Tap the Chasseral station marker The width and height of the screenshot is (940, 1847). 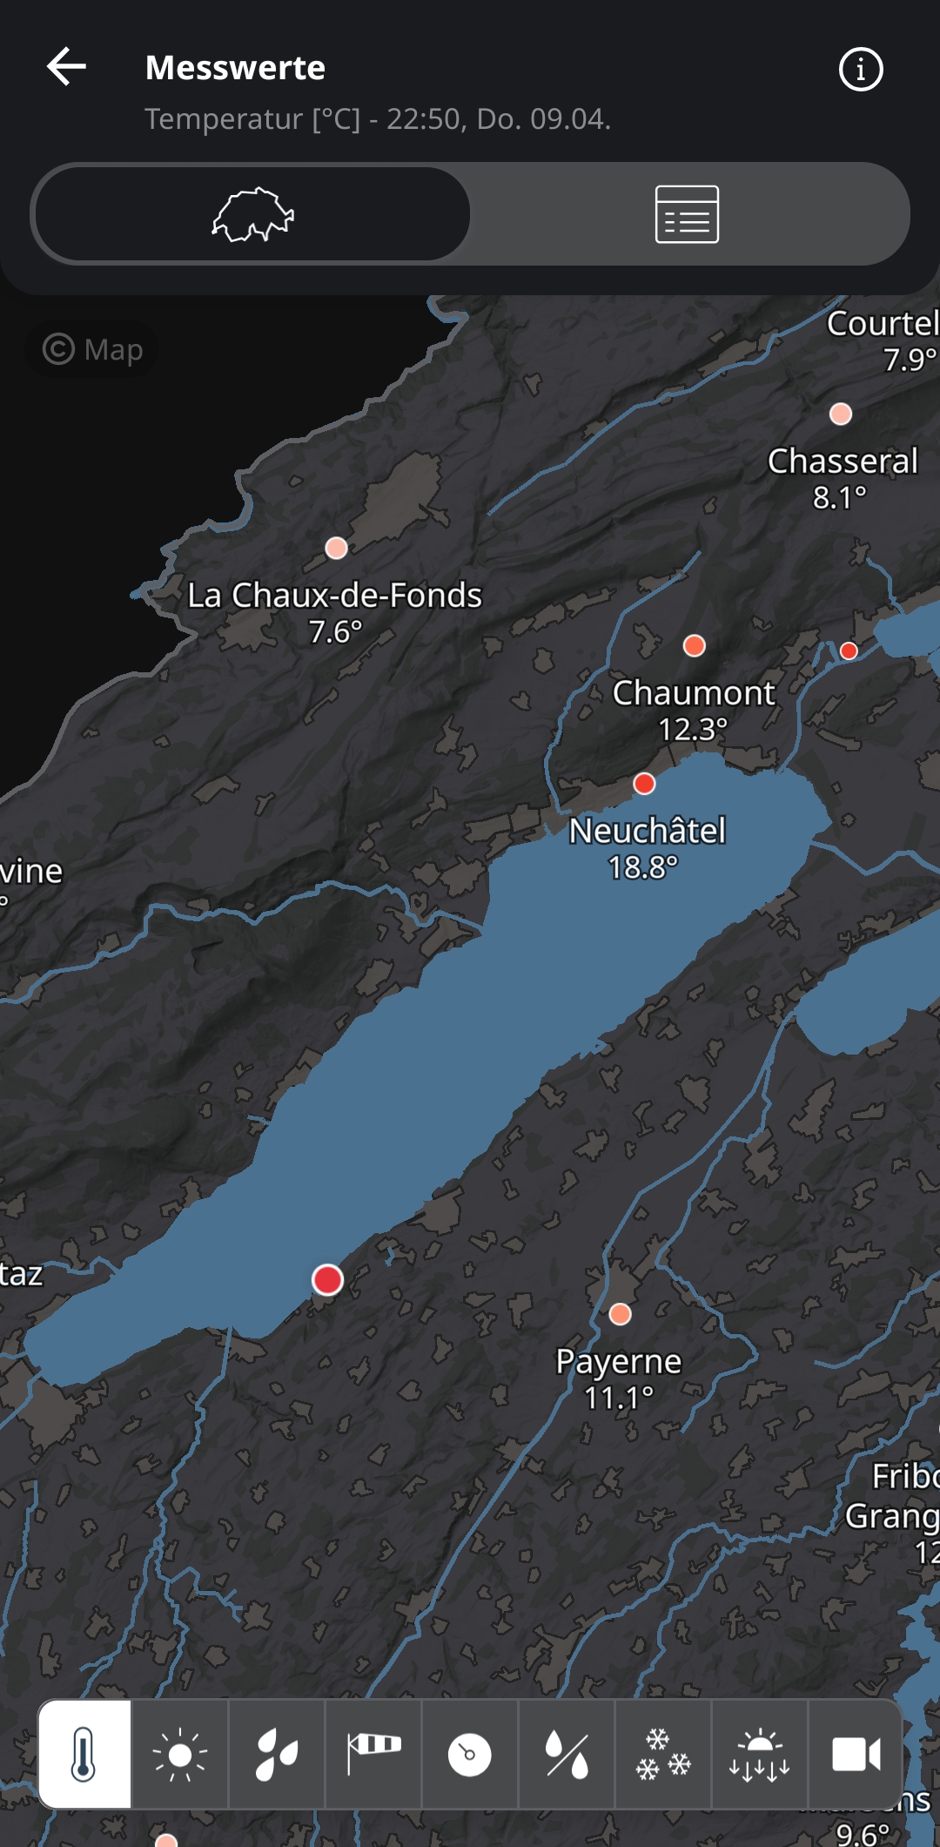(841, 414)
